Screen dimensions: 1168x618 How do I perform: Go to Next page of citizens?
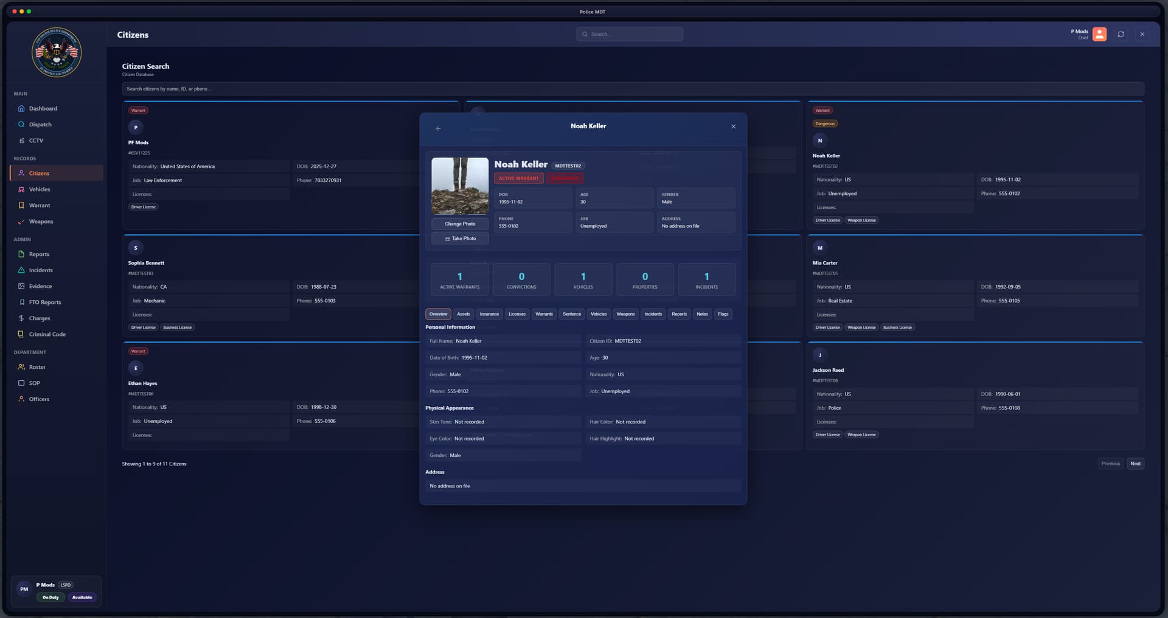[x=1135, y=464]
